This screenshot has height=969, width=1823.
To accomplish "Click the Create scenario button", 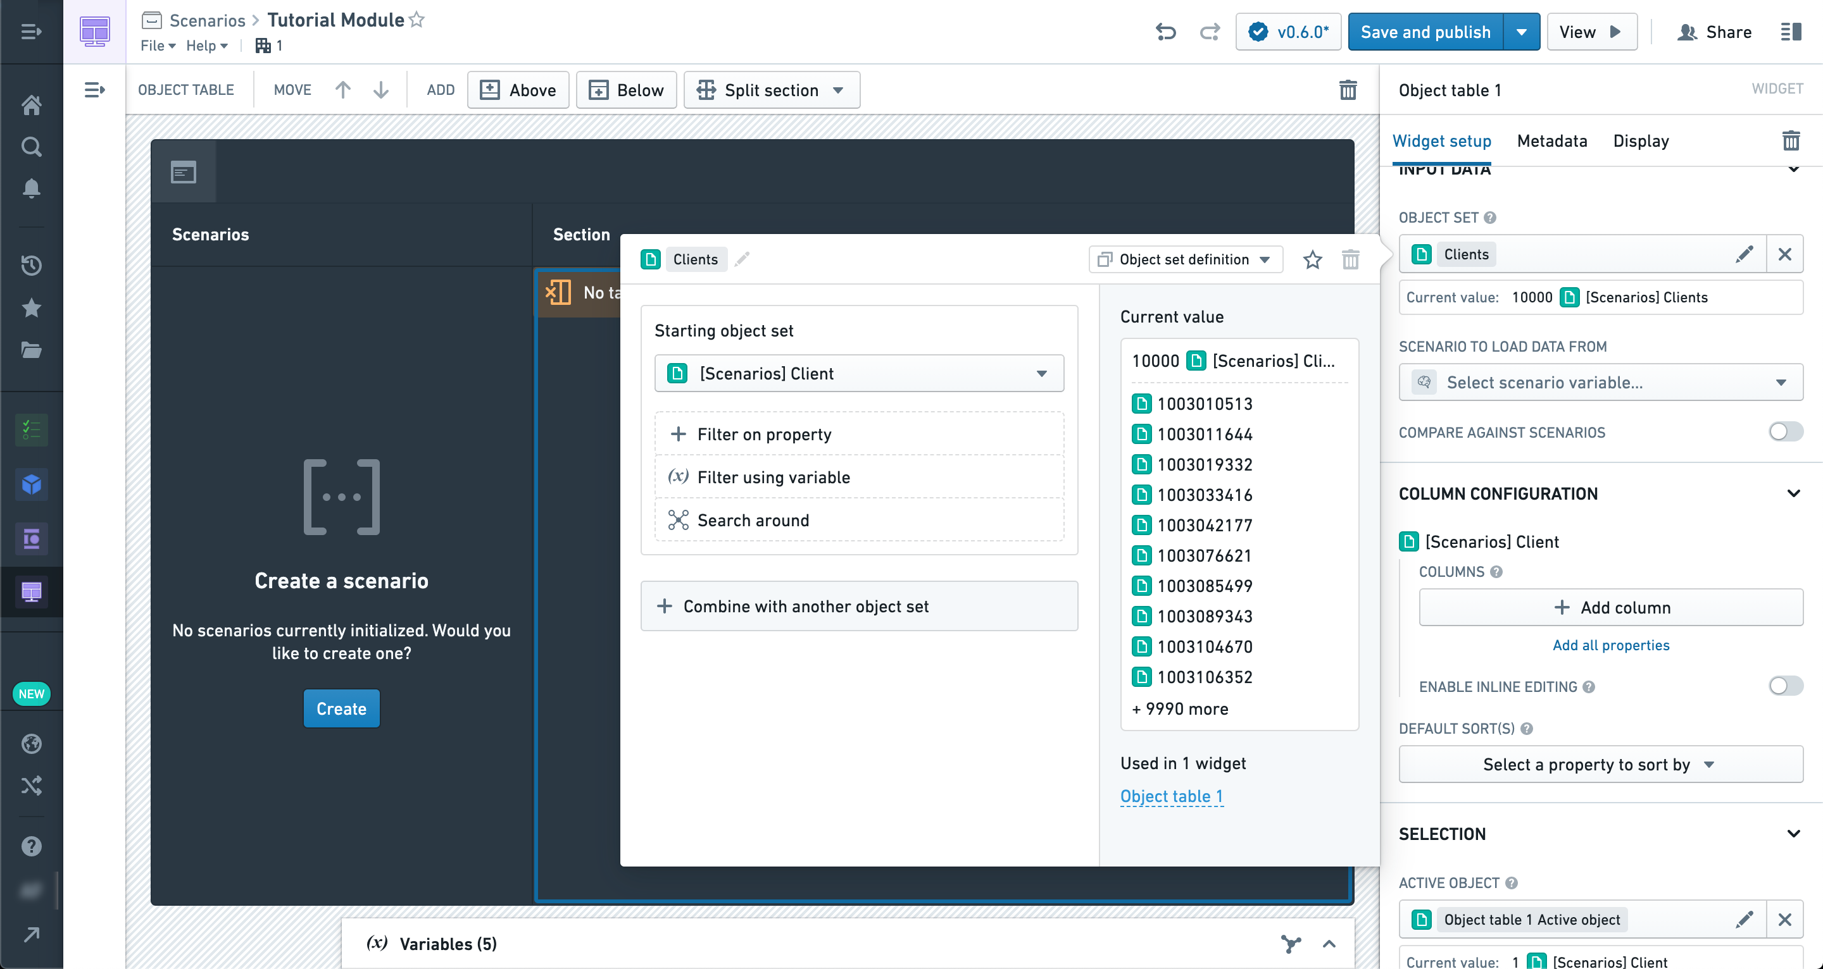I will (x=341, y=708).
